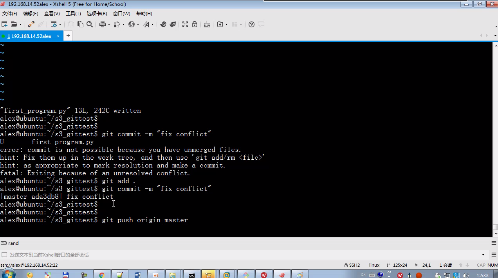This screenshot has width=498, height=278.
Task: Open the on-screen keyboard icon
Action: pos(207,24)
